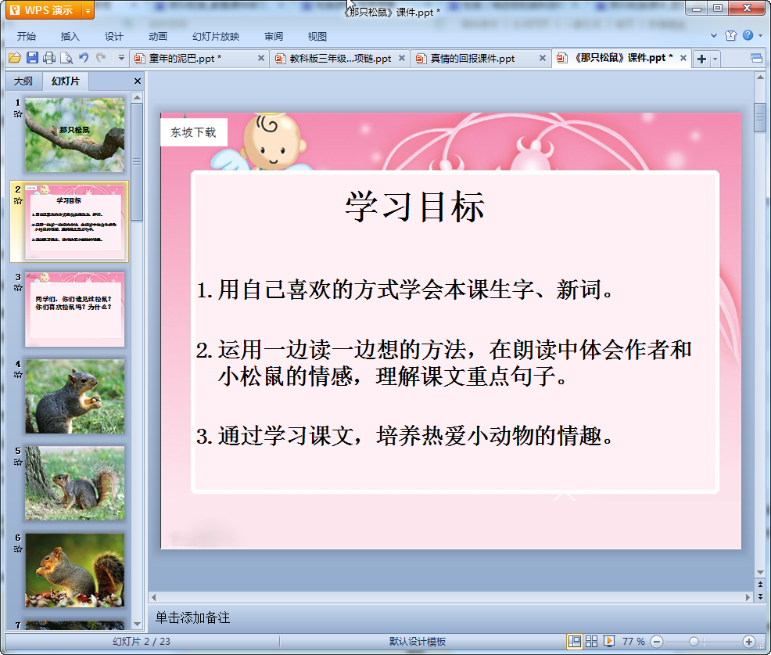This screenshot has width=771, height=655.
Task: Click the Open file folder icon
Action: [15, 58]
